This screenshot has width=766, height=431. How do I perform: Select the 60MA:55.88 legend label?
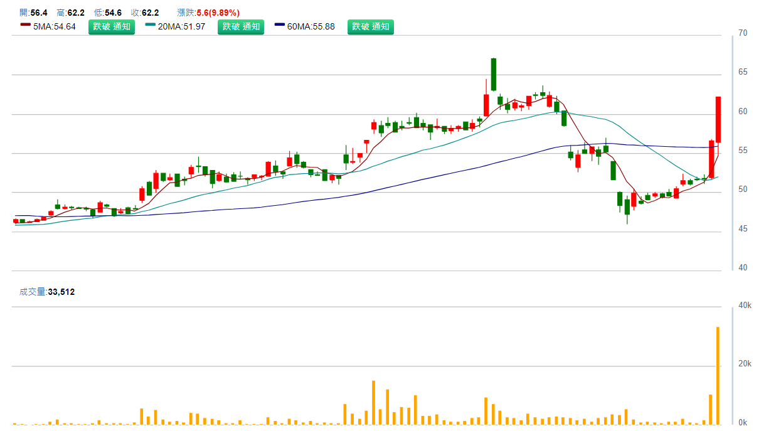coord(311,26)
